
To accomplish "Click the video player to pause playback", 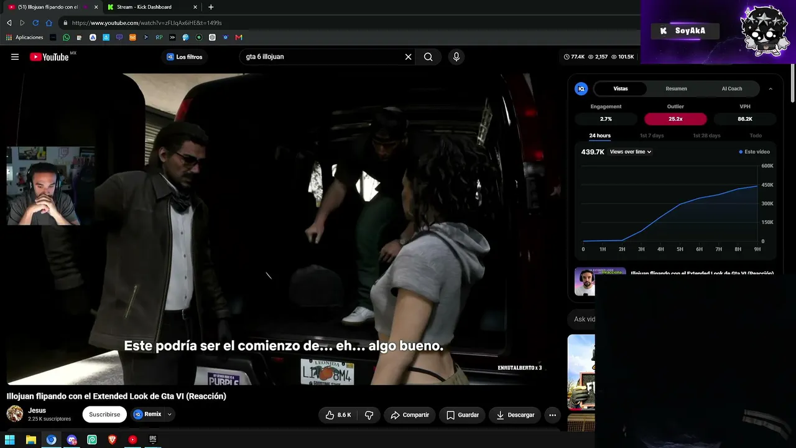I will pyautogui.click(x=284, y=229).
